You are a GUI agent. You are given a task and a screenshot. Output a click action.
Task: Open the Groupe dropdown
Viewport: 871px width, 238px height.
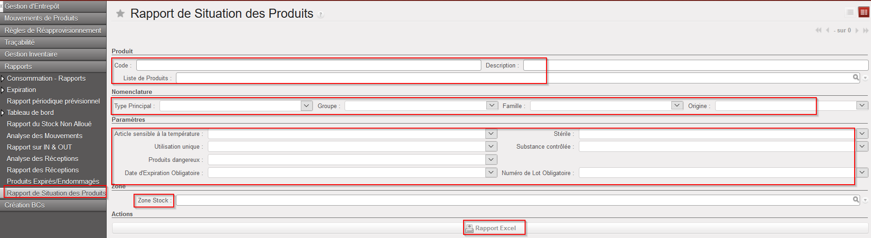pyautogui.click(x=492, y=106)
